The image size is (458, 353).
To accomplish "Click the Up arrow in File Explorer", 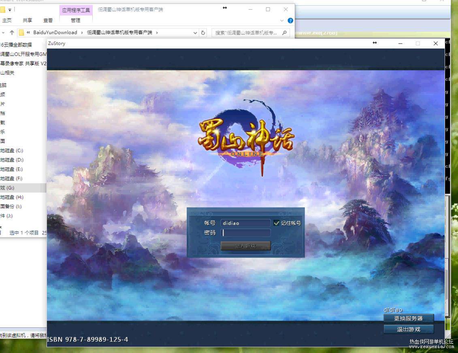I will click(12, 32).
